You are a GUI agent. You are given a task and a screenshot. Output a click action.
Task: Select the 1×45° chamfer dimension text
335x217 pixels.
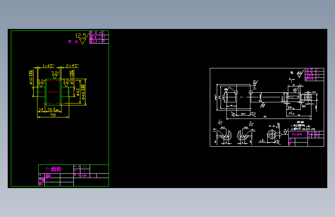pos(48,66)
